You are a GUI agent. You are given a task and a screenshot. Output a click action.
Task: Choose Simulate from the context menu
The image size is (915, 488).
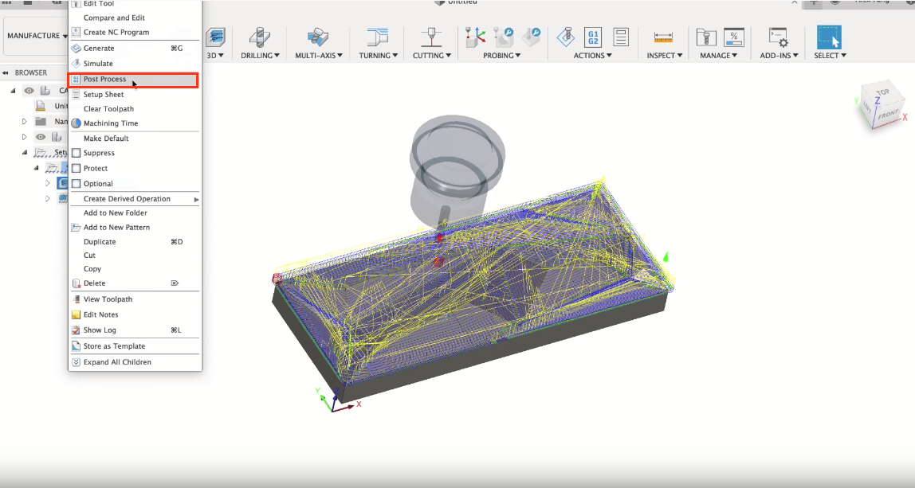click(134, 64)
